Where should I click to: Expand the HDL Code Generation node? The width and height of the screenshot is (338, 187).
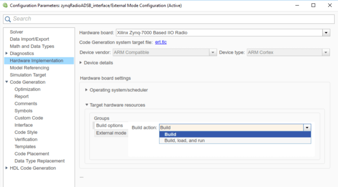6,168
